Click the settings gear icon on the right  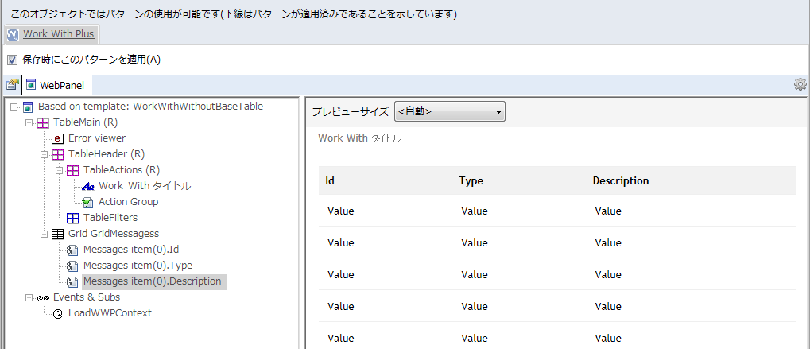[800, 85]
